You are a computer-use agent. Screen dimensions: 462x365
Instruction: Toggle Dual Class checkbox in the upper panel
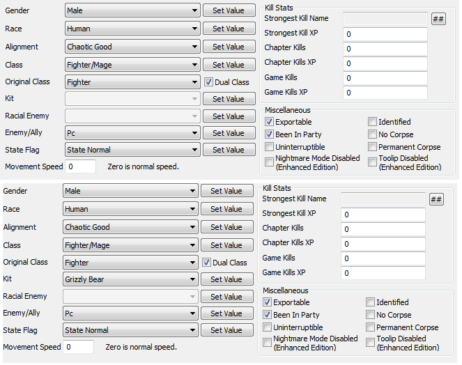click(209, 82)
